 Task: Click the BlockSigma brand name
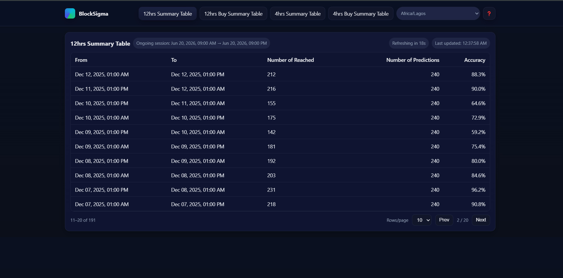[93, 14]
